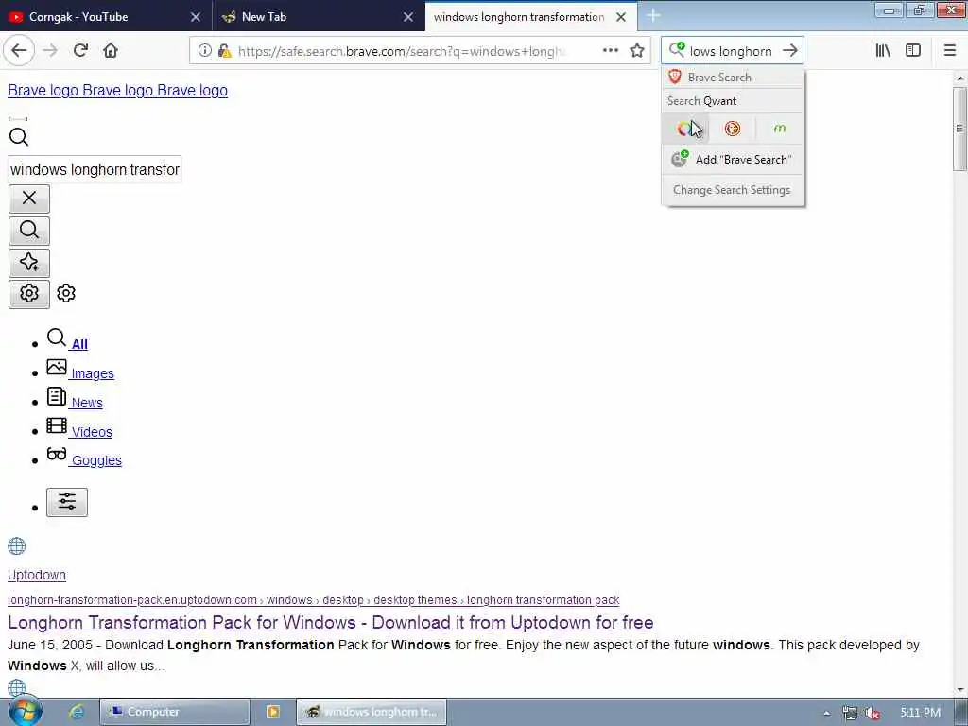
Task: Click the scrollbar down arrow
Action: pos(959,689)
